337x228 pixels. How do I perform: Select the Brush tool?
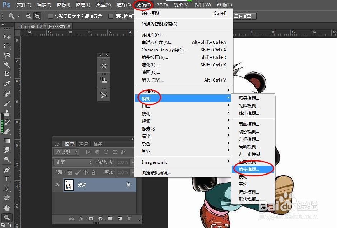click(7, 103)
